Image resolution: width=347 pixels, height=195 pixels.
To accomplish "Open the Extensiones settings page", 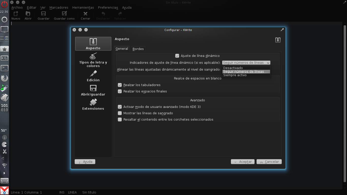I will (x=93, y=105).
